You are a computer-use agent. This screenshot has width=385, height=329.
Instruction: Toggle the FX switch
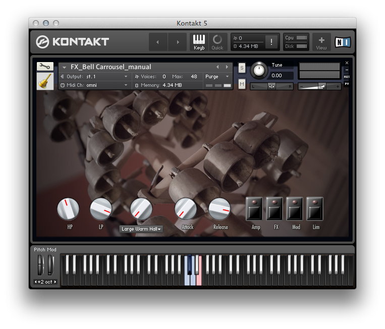[274, 209]
